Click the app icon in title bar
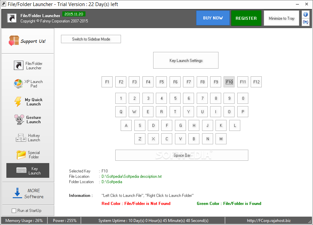This screenshot has width=313, height=225. [4, 4]
